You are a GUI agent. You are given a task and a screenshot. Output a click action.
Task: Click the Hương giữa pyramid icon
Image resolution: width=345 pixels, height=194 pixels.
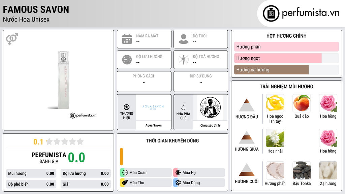247,137
